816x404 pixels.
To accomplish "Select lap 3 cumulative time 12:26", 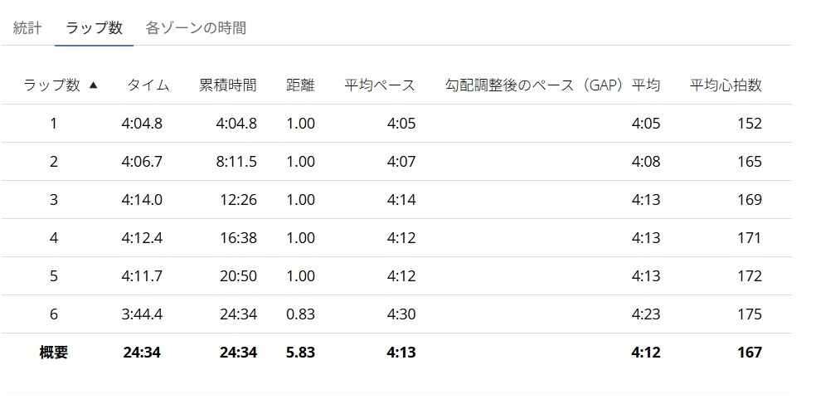I will [240, 200].
